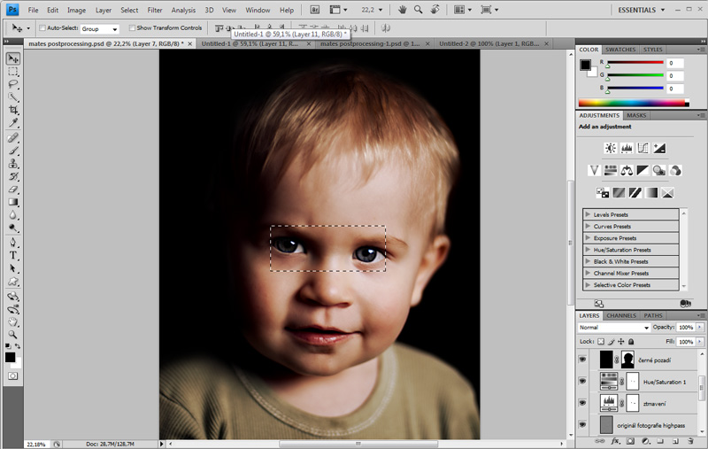Check Show Transform Controls option
The height and width of the screenshot is (449, 708).
pos(132,28)
